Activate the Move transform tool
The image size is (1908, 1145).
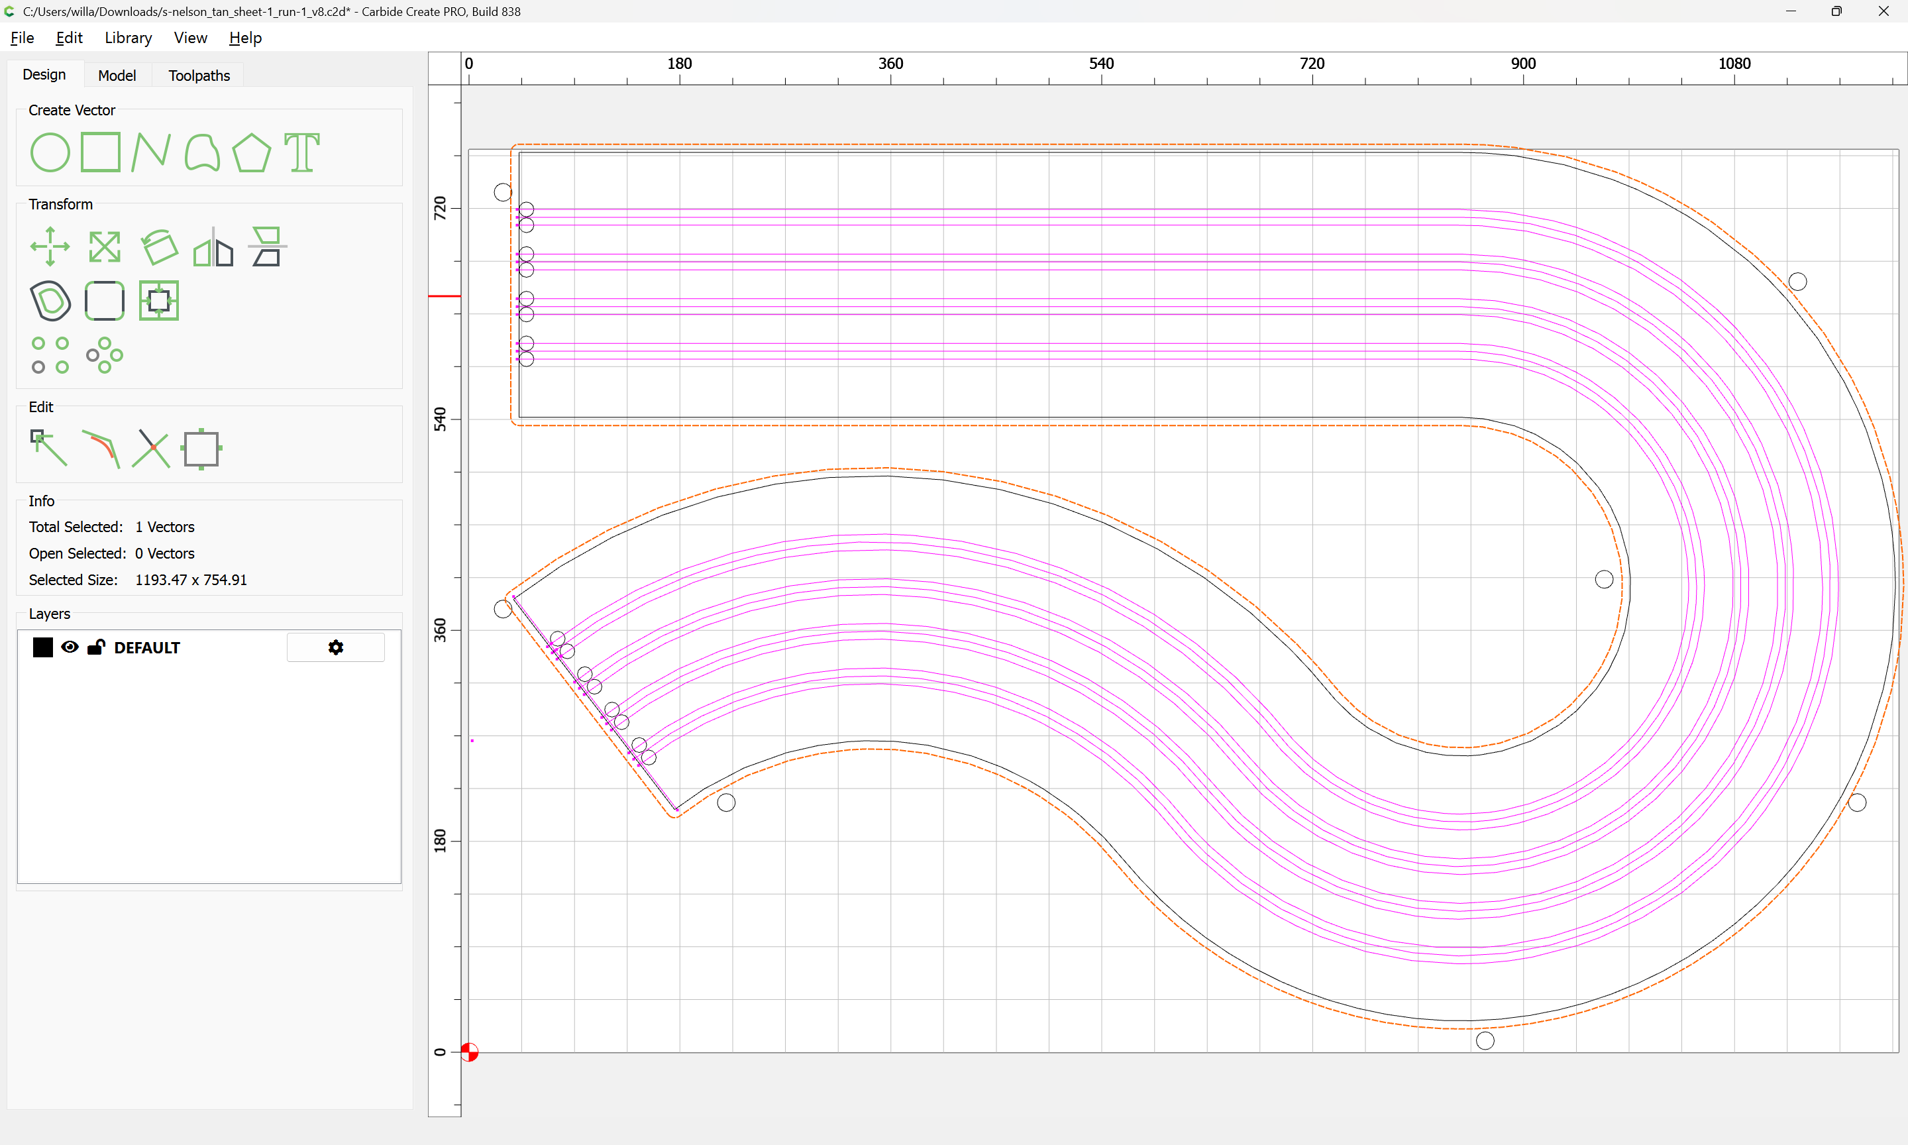(x=50, y=247)
